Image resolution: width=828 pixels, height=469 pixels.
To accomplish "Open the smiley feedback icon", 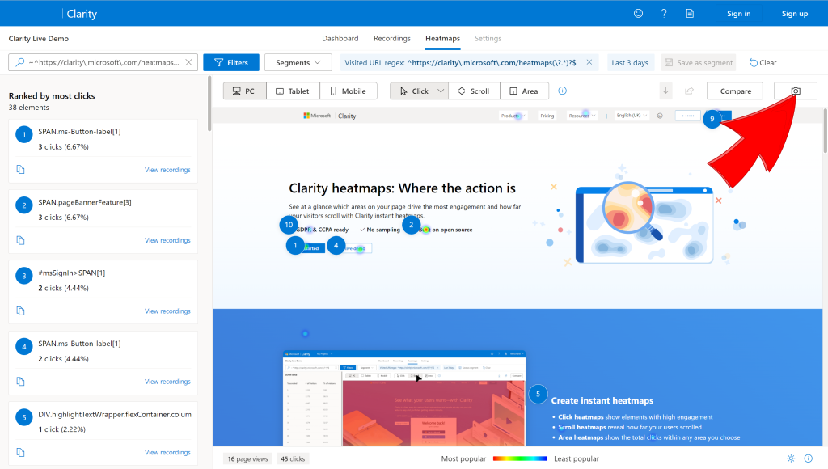I will pos(639,14).
